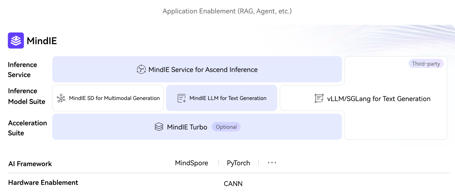Click the MindIE Service network icon
Image resolution: width=455 pixels, height=194 pixels.
coord(141,69)
